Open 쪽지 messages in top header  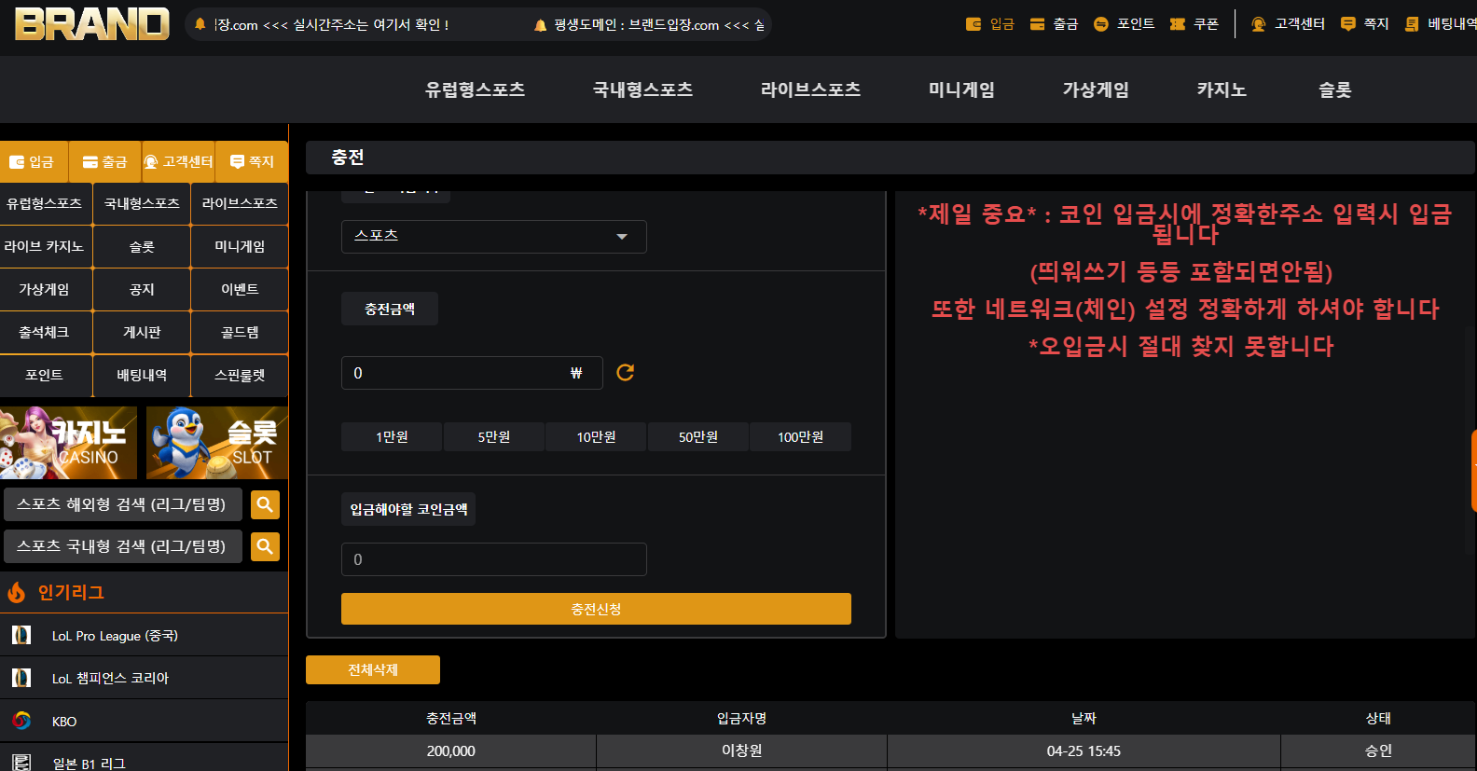pyautogui.click(x=1365, y=24)
